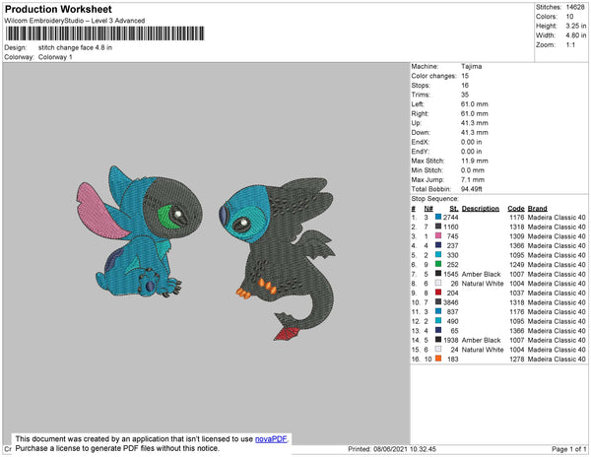Select the red swatch in stop row 9

point(438,293)
